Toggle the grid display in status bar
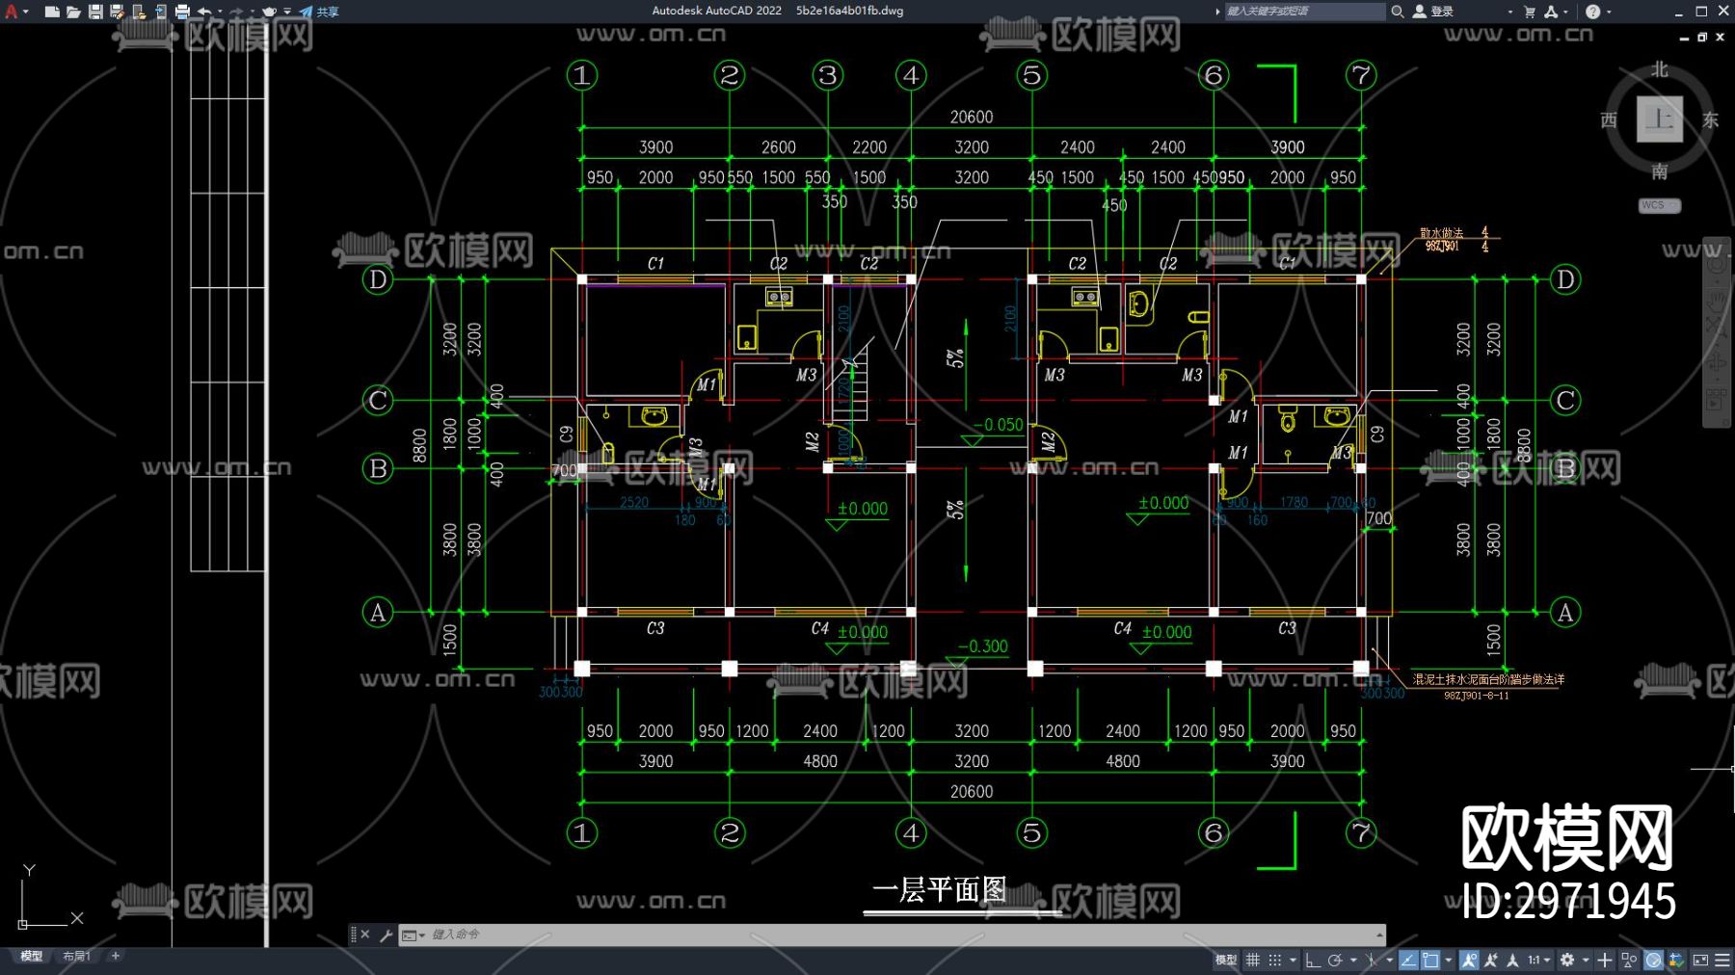Image resolution: width=1735 pixels, height=975 pixels. (x=1253, y=960)
